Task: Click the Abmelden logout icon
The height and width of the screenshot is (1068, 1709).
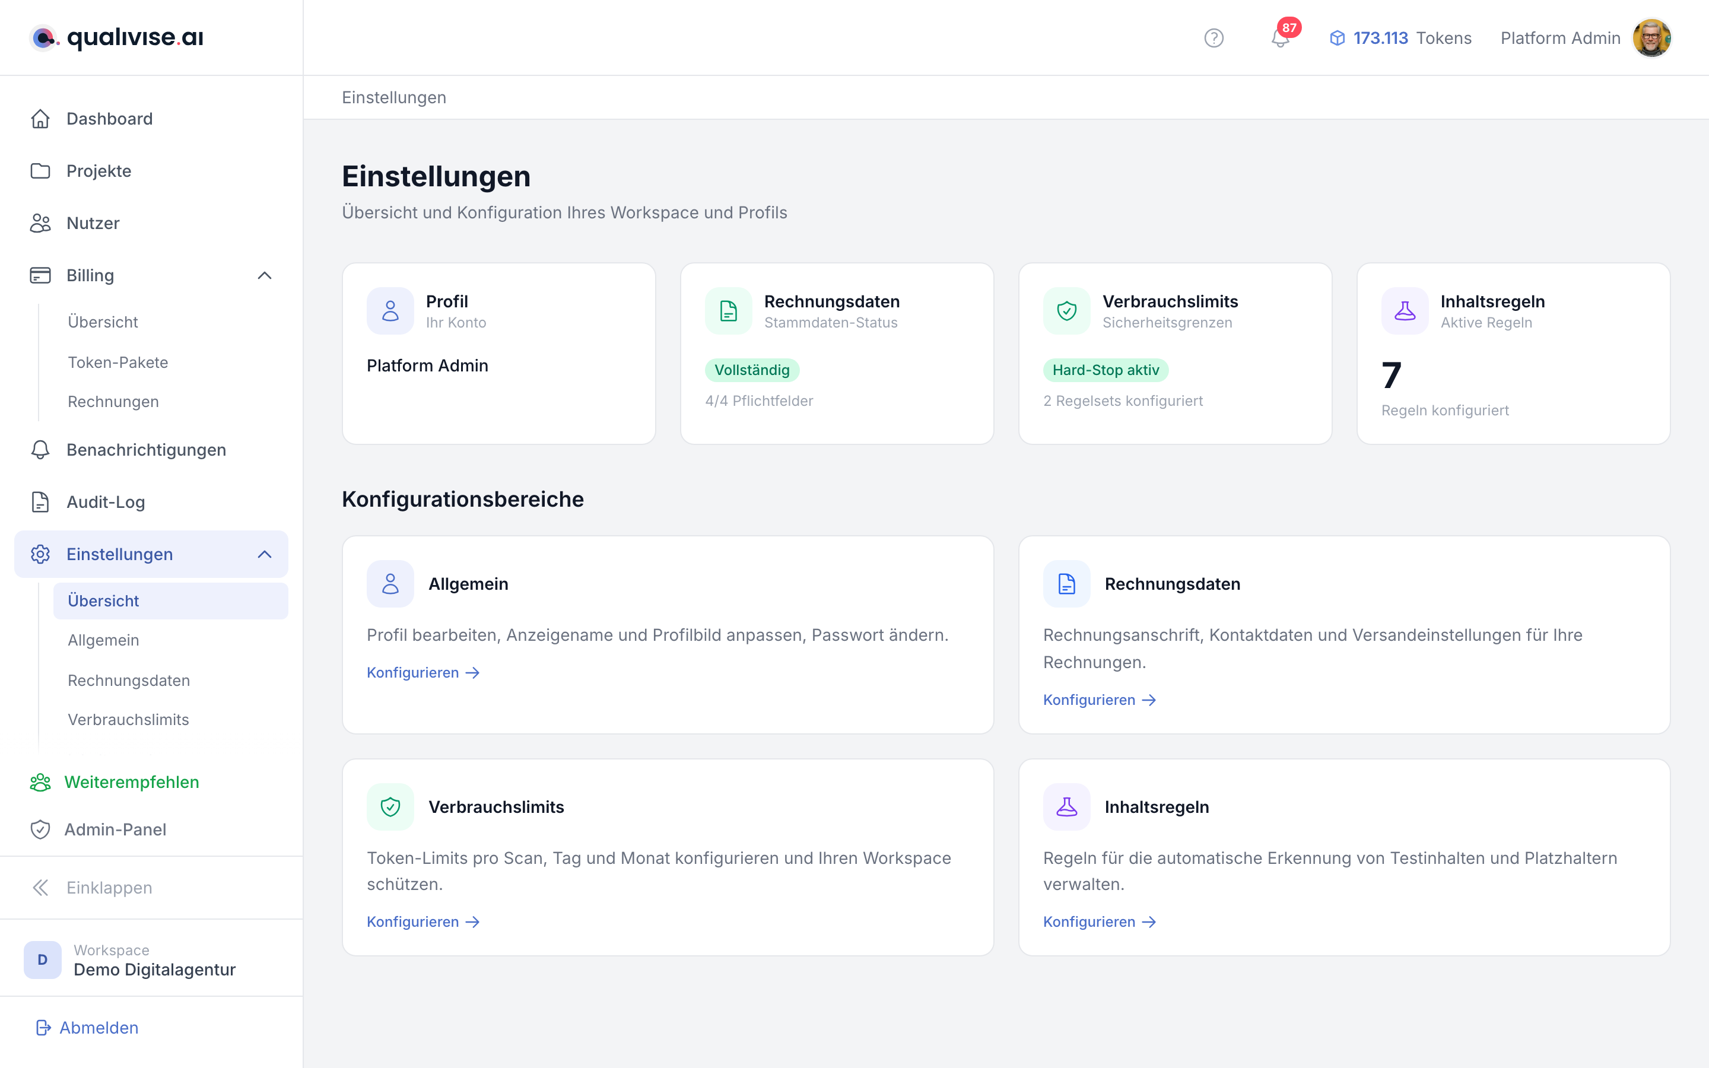Action: tap(43, 1028)
